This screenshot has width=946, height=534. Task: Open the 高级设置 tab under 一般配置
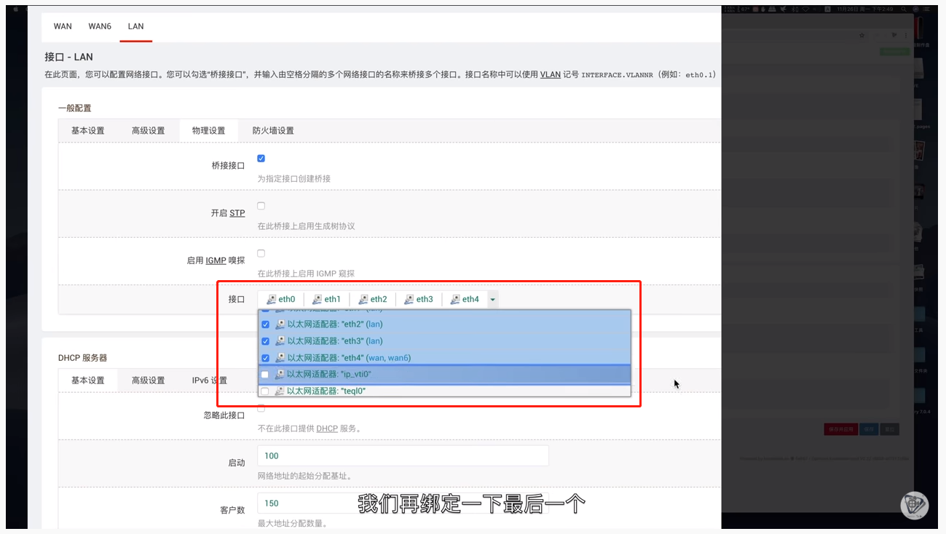(149, 131)
